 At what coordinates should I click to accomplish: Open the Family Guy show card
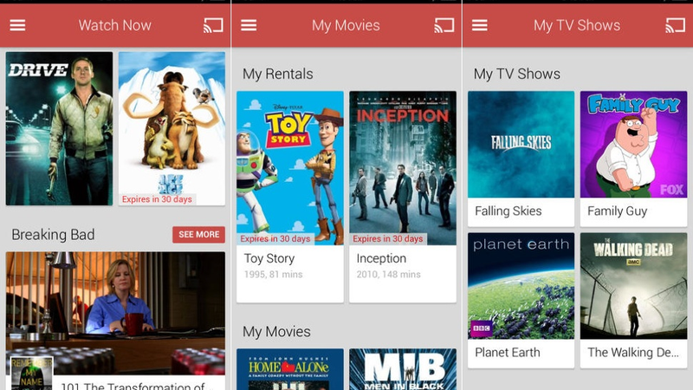click(634, 159)
